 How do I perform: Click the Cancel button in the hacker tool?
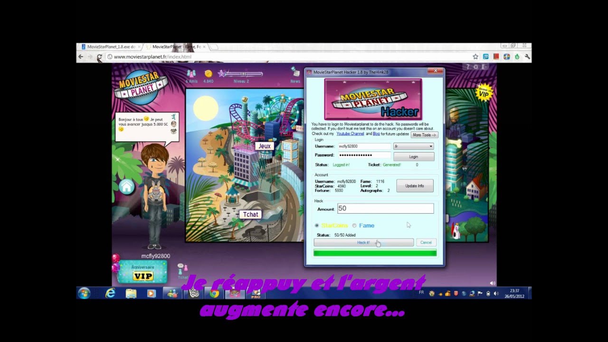(426, 243)
